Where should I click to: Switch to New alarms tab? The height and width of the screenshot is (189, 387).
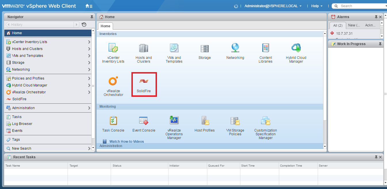point(354,25)
